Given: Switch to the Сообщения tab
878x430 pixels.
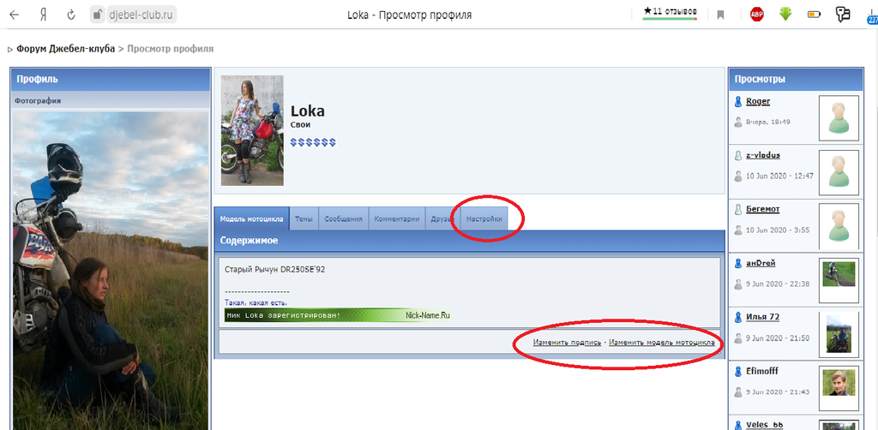Looking at the screenshot, I should [343, 219].
